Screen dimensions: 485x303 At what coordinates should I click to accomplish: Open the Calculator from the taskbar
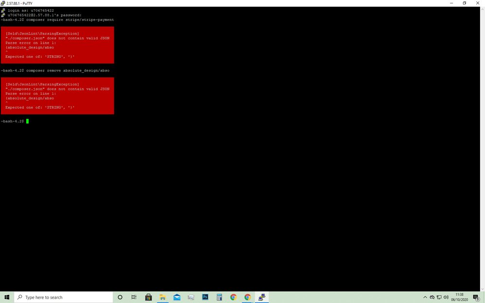pyautogui.click(x=219, y=297)
